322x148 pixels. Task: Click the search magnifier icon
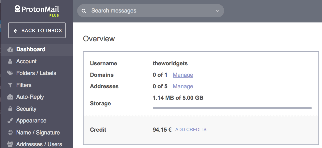pyautogui.click(x=84, y=11)
